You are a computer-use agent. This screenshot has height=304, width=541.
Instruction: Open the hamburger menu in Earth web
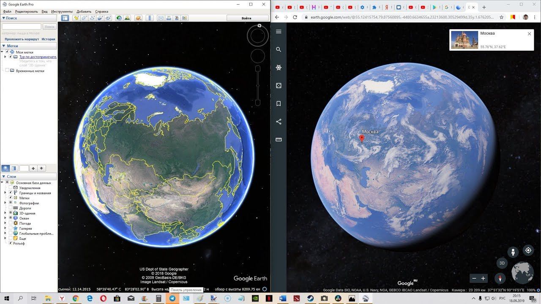click(x=279, y=32)
